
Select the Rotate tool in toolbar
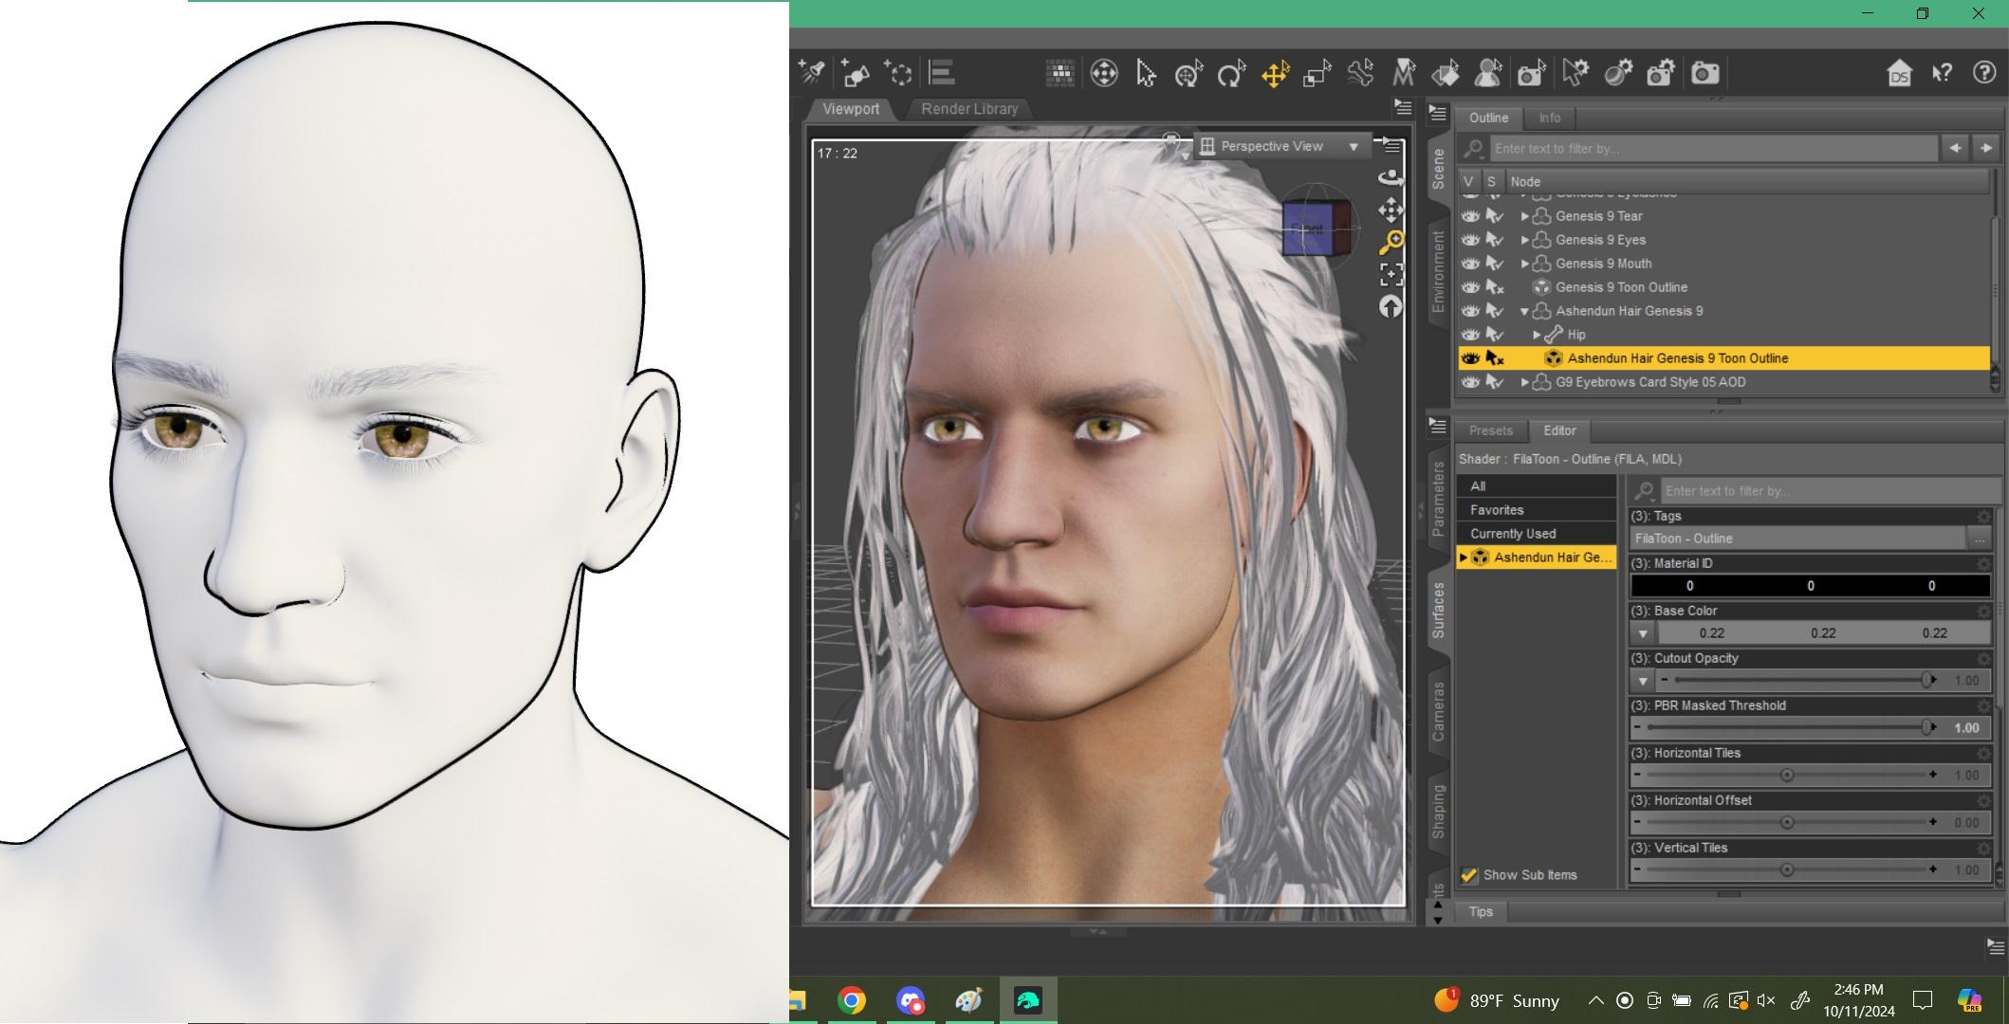point(1231,73)
